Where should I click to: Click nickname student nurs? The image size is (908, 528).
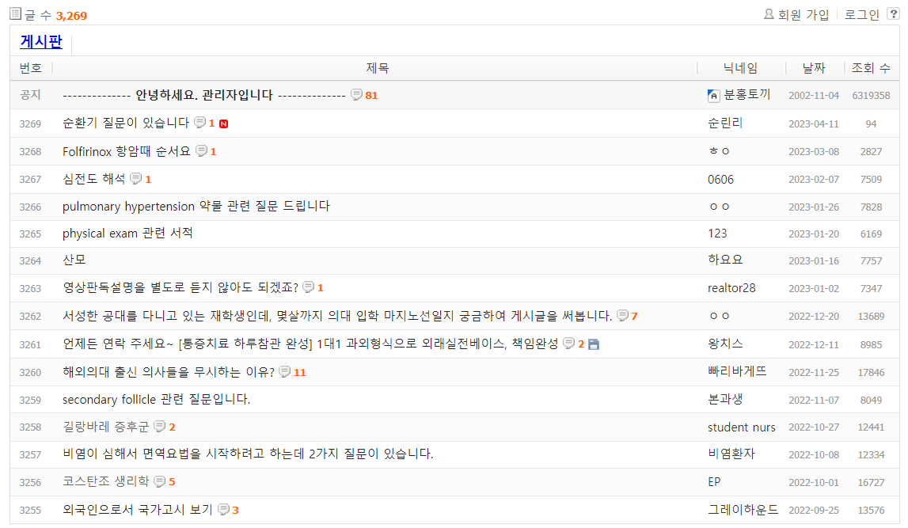click(741, 427)
